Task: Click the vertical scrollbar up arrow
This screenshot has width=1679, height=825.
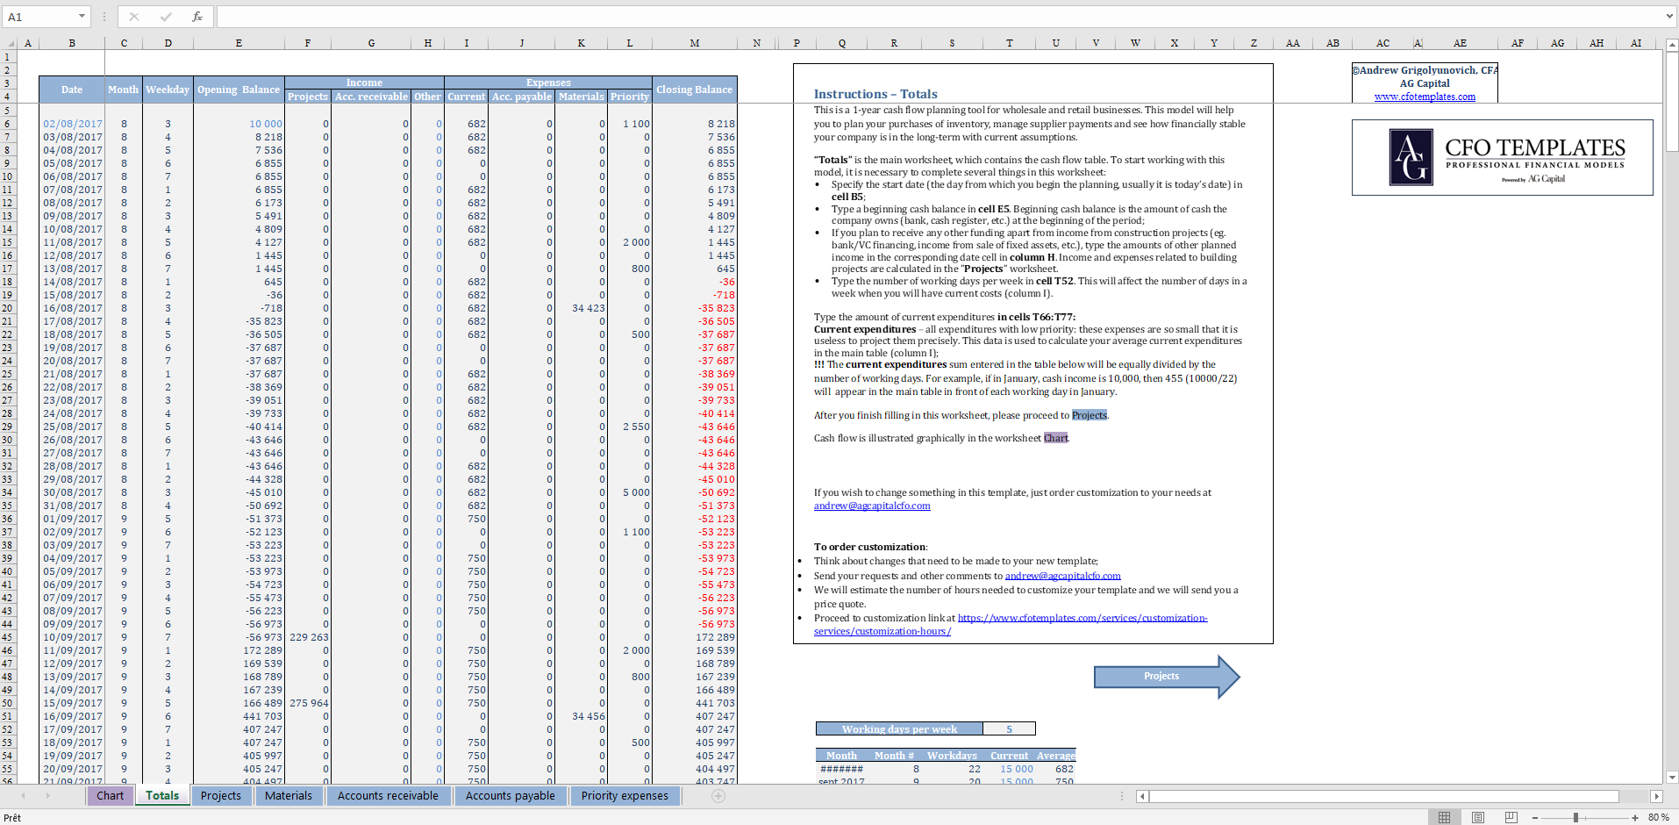Action: 1672,44
